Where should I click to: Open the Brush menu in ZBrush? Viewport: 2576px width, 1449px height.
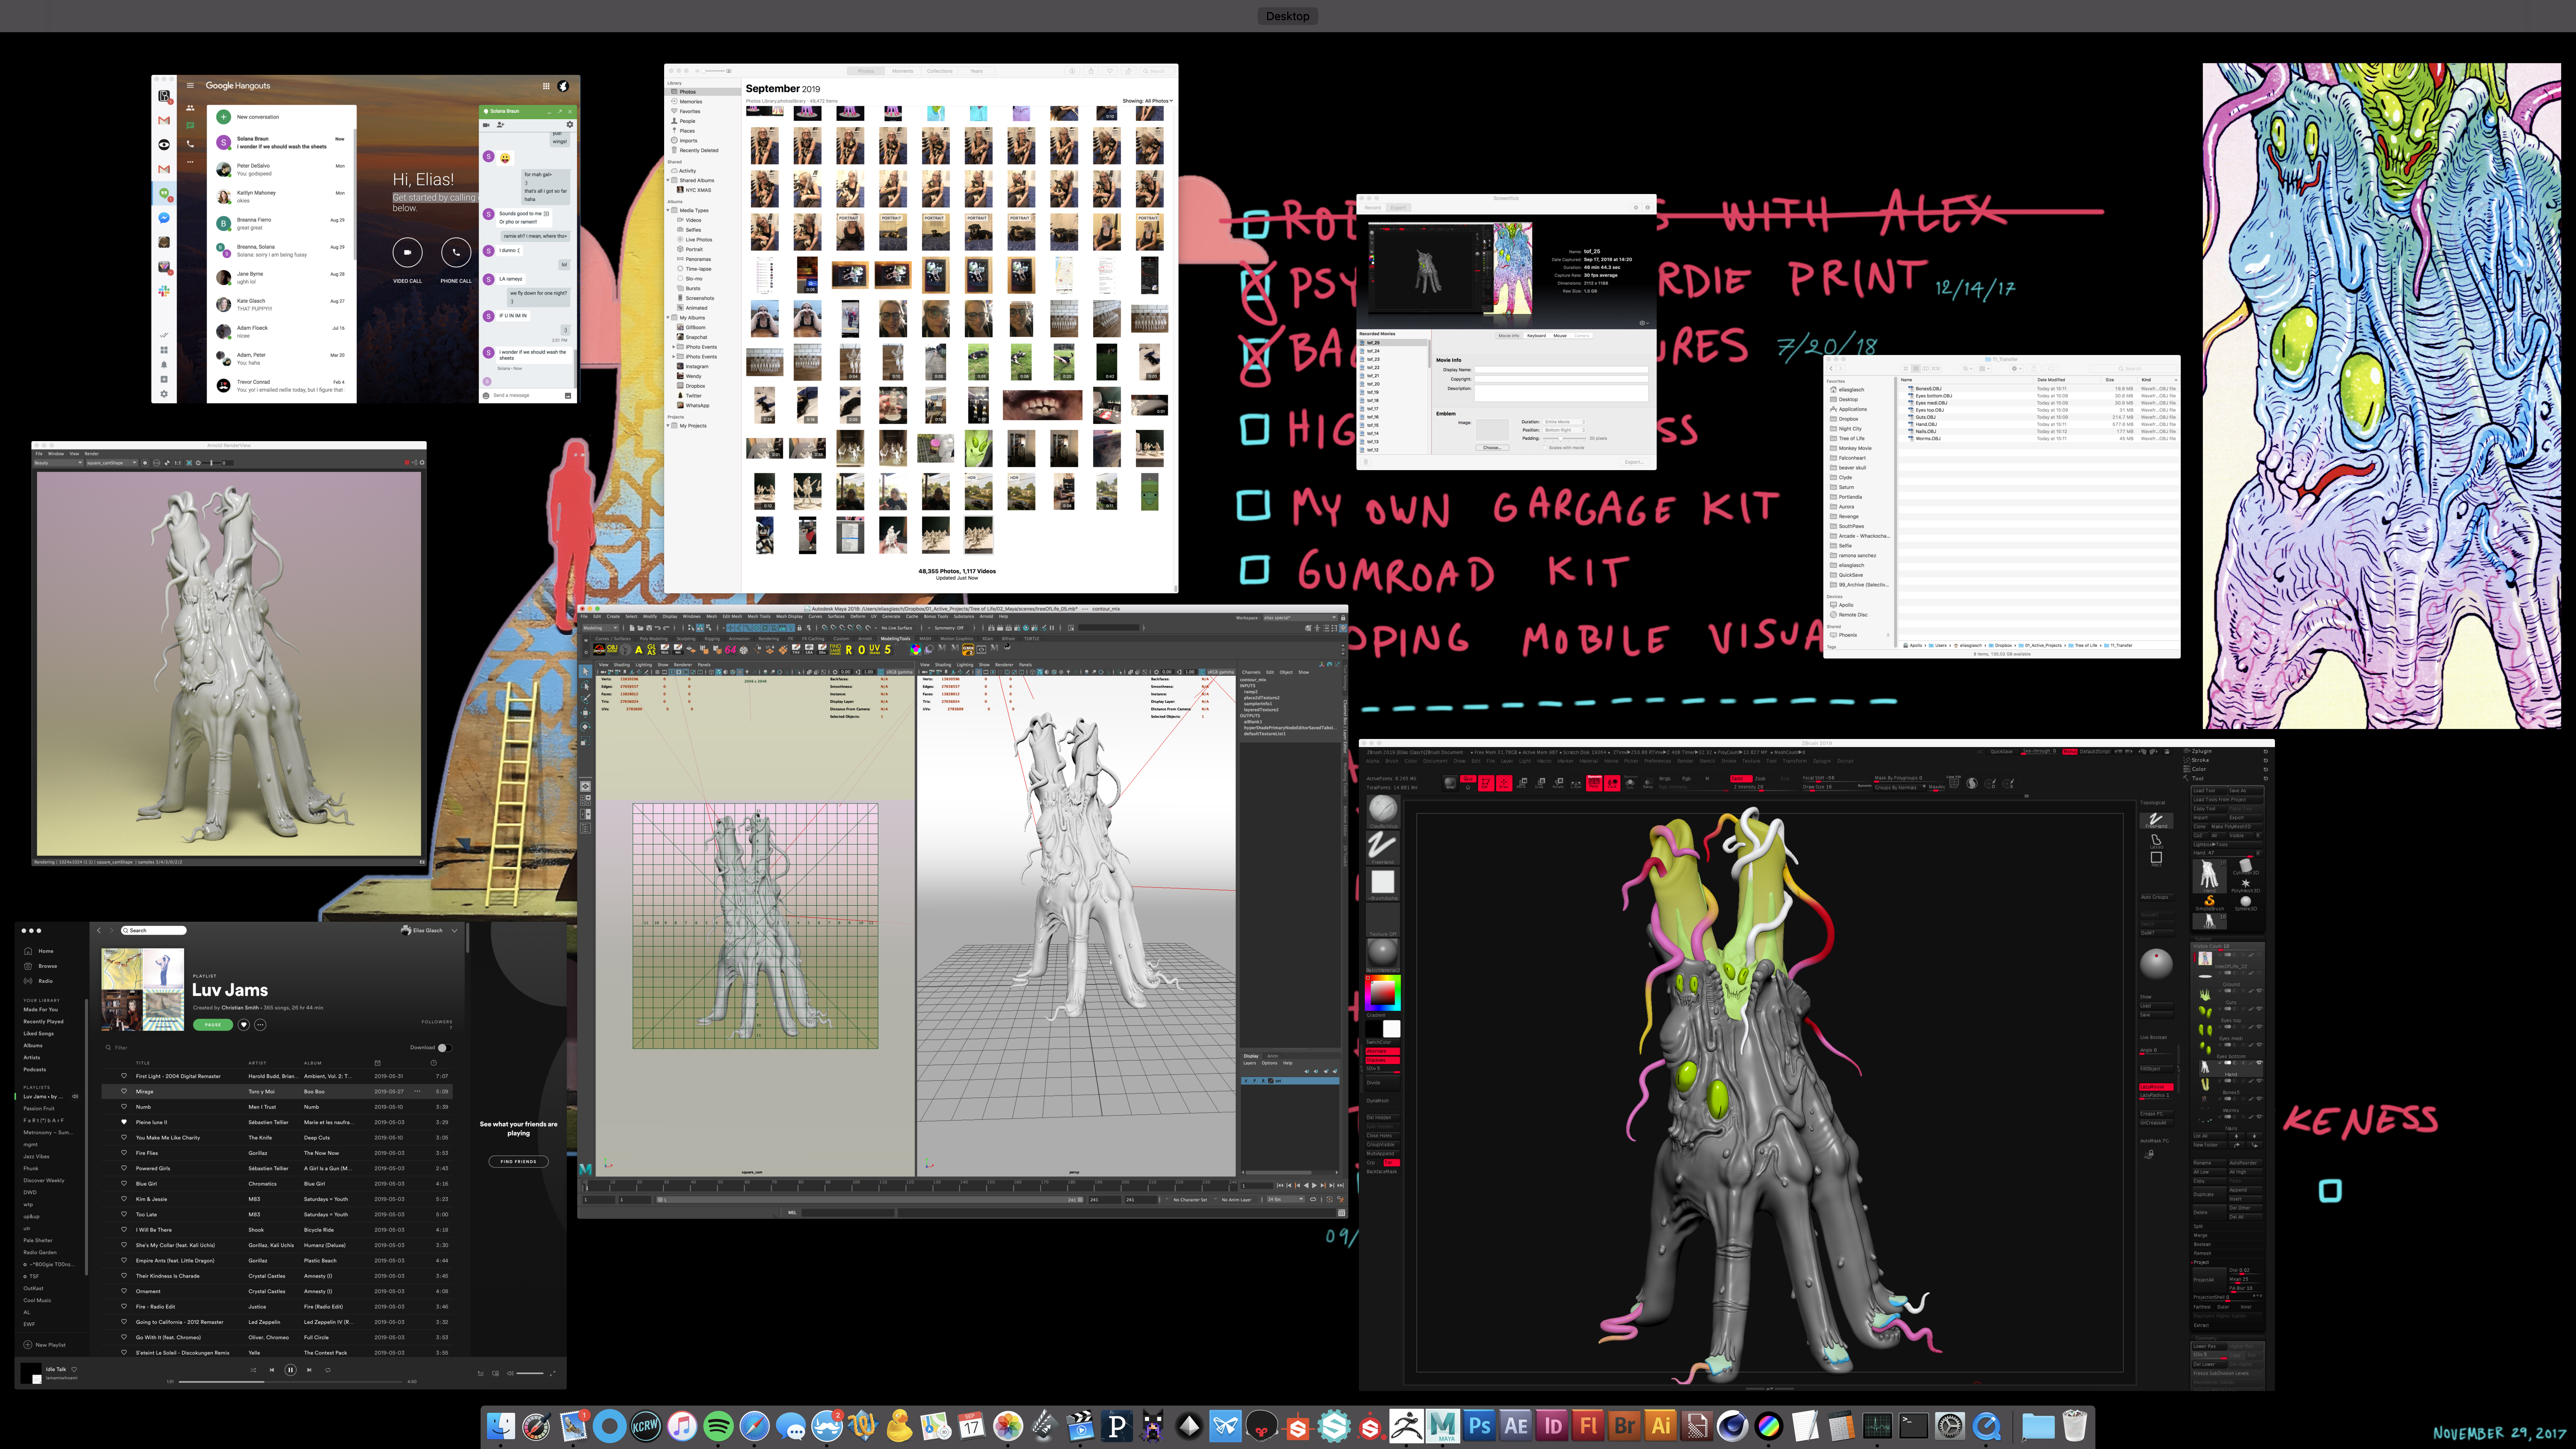pyautogui.click(x=1392, y=761)
